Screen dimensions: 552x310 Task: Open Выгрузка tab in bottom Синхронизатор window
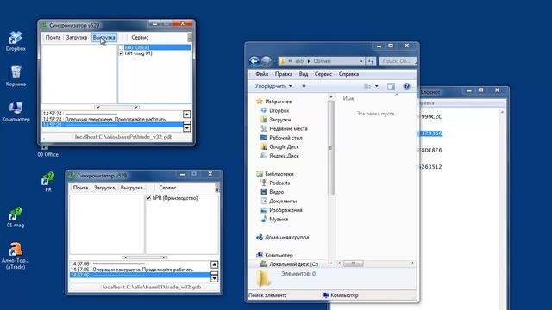pyautogui.click(x=132, y=188)
